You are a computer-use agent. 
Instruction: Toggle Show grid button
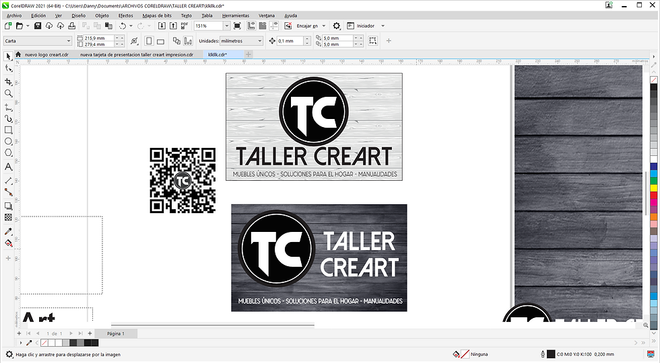click(263, 26)
